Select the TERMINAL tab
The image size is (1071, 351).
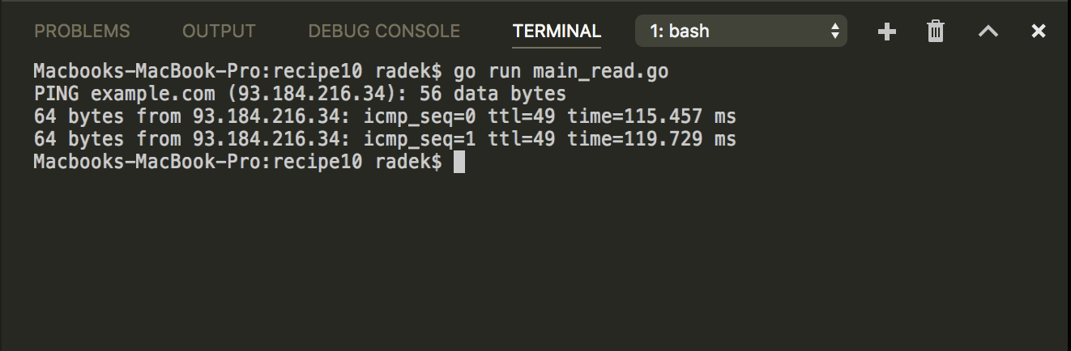pyautogui.click(x=557, y=32)
